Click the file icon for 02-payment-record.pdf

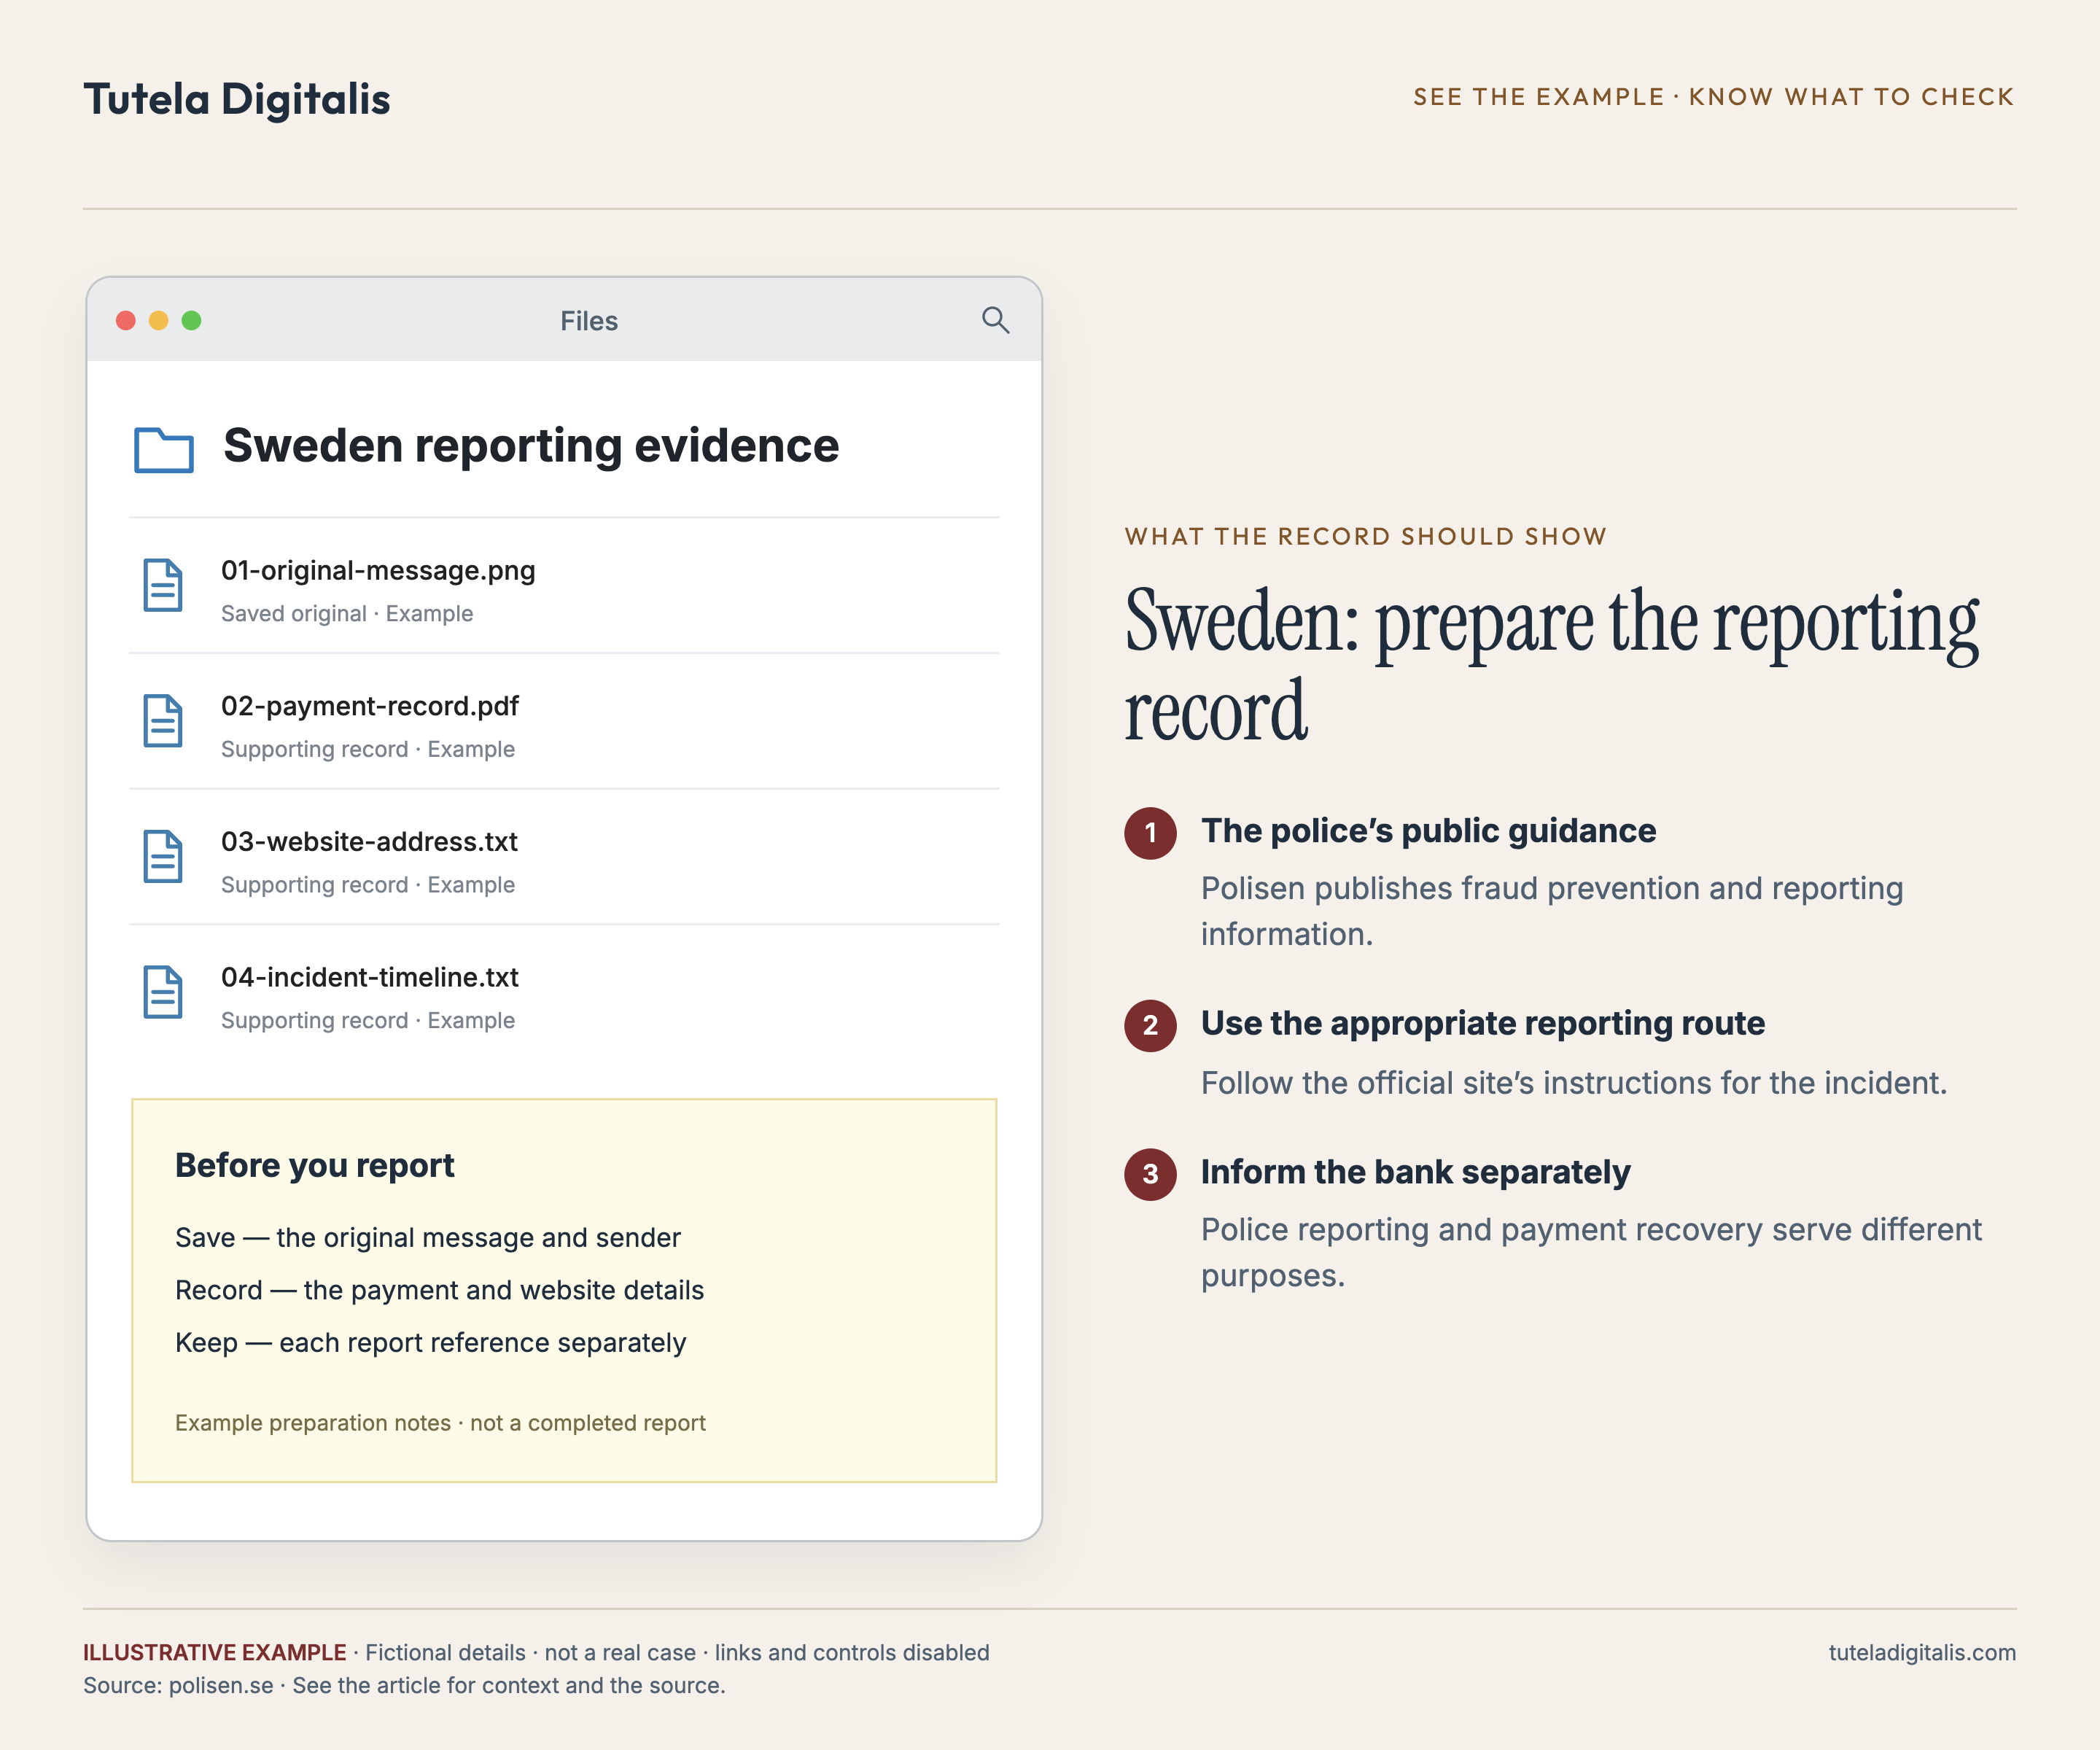point(163,721)
